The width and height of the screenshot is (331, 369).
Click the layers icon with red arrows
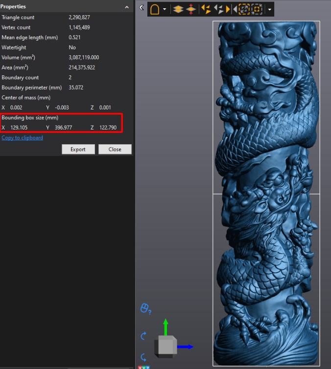(x=190, y=9)
